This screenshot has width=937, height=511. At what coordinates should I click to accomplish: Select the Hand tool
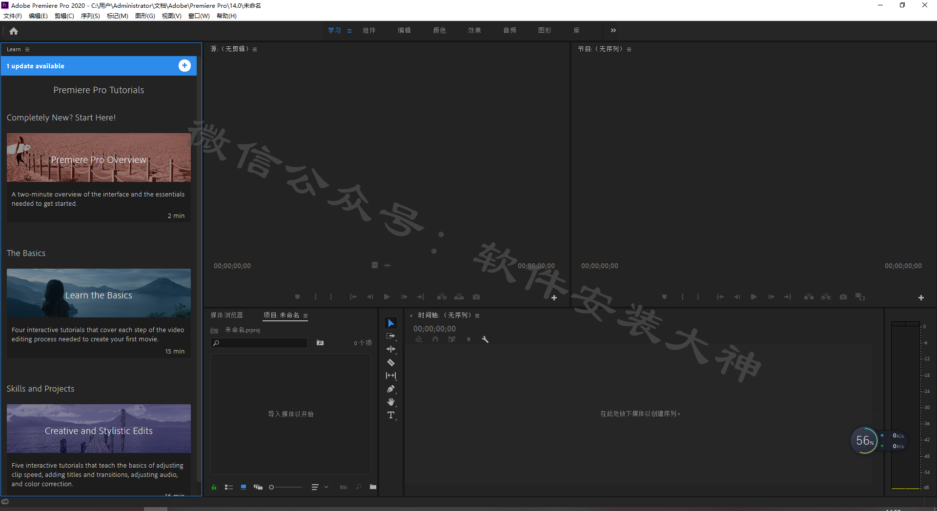(391, 402)
